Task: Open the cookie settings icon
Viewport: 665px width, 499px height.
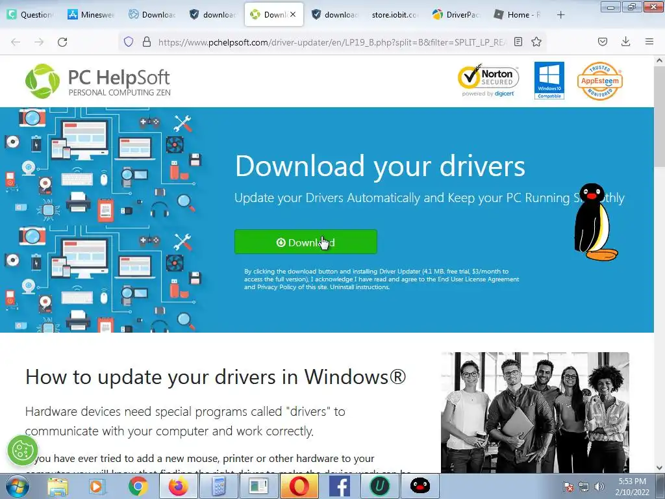Action: 23,450
